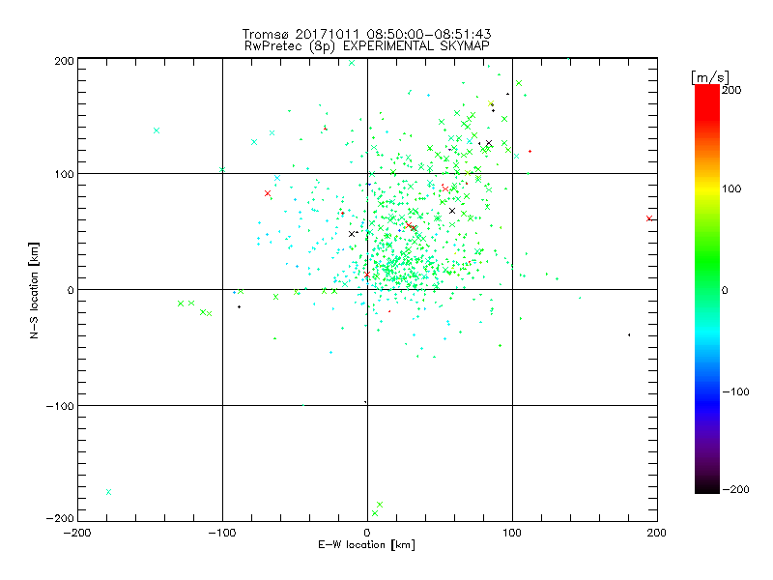The width and height of the screenshot is (773, 580).
Task: Click the subtitle 'RwPretec (8p) EXPERIMENTAL SKYMAP'
Action: pyautogui.click(x=367, y=46)
